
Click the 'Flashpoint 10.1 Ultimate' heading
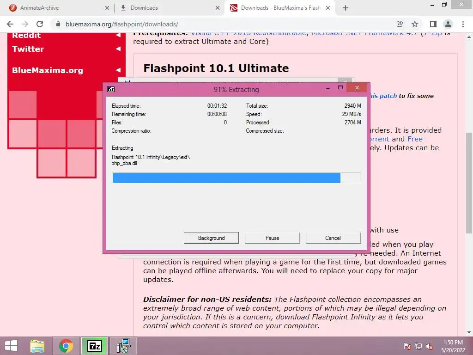pos(216,68)
